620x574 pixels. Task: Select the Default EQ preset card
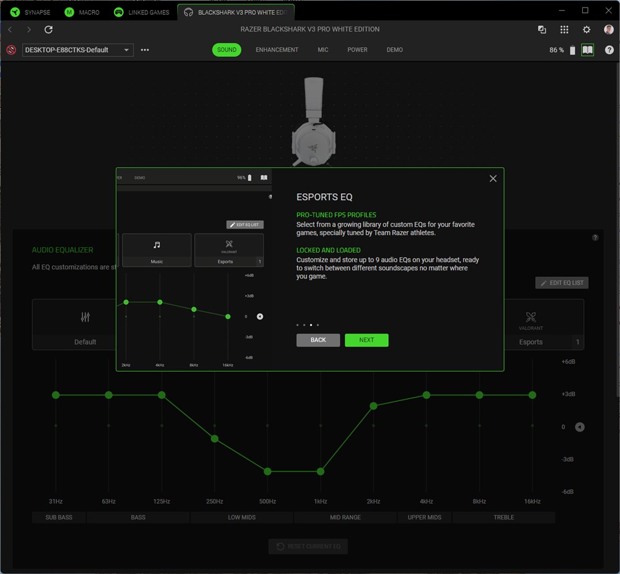point(86,325)
